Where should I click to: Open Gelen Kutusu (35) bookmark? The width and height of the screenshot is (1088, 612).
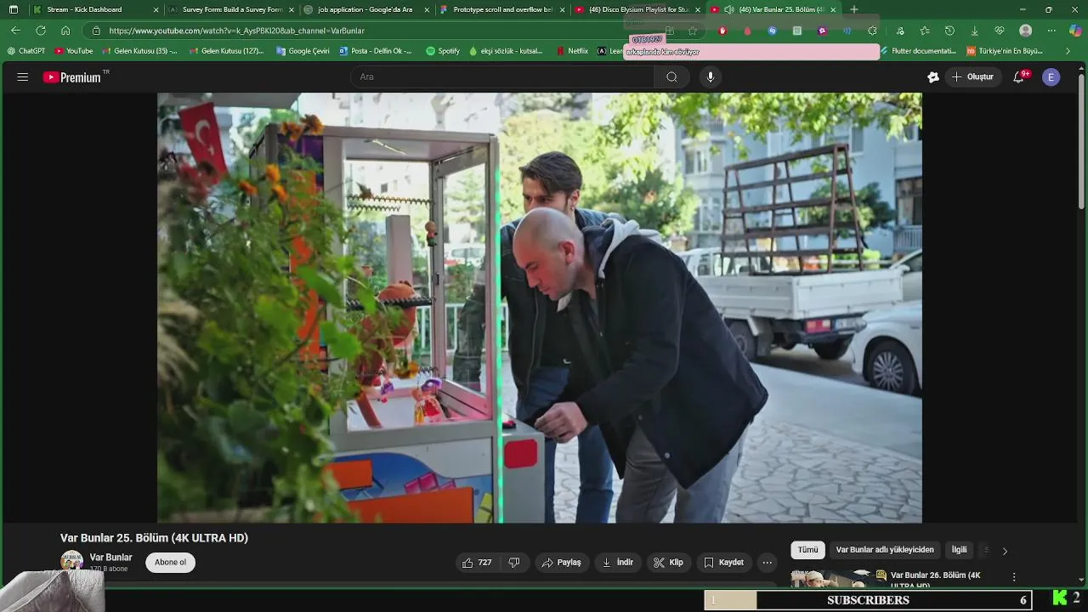coord(140,51)
